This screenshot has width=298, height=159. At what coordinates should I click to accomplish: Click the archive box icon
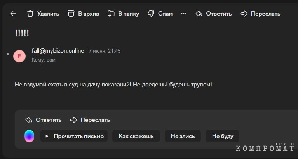71,14
